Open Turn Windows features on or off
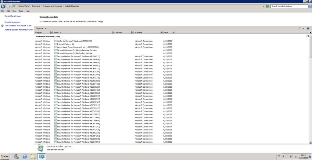The width and height of the screenshot is (312, 160). click(x=18, y=26)
